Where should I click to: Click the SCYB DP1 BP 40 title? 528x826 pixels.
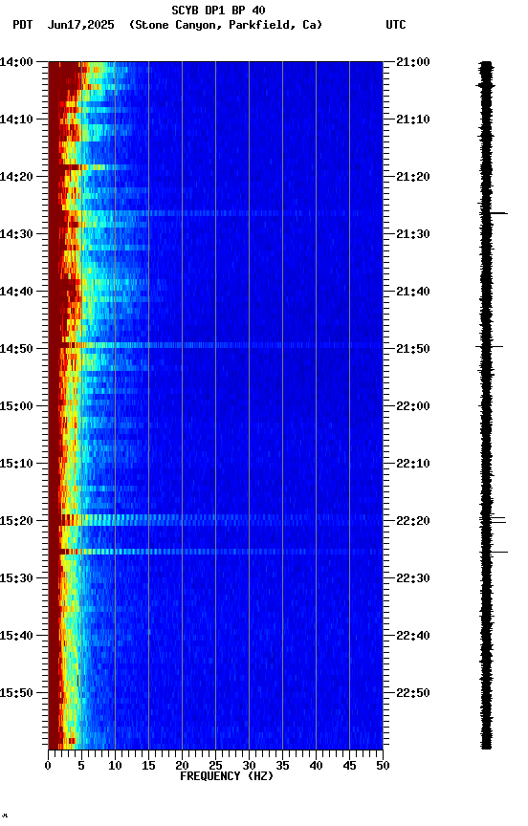click(x=218, y=11)
